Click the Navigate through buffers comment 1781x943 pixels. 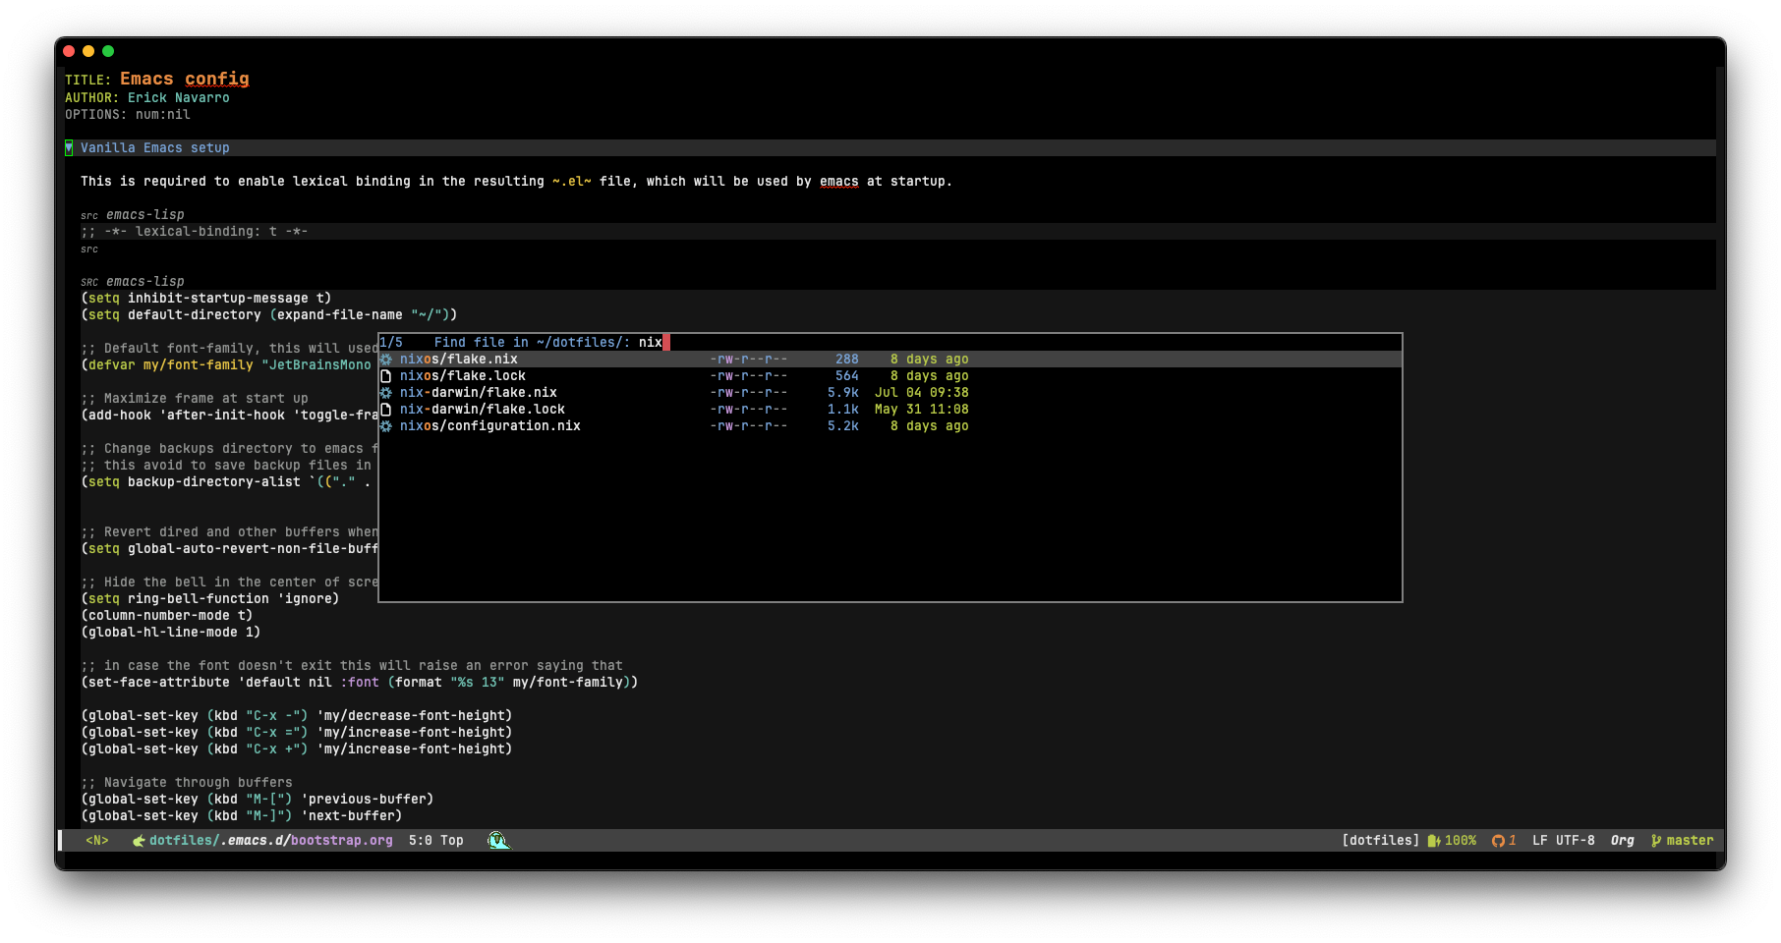pos(187,783)
